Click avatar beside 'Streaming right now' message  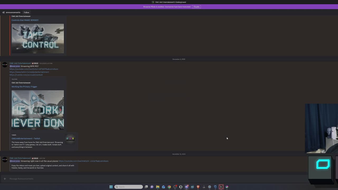tap(5, 160)
